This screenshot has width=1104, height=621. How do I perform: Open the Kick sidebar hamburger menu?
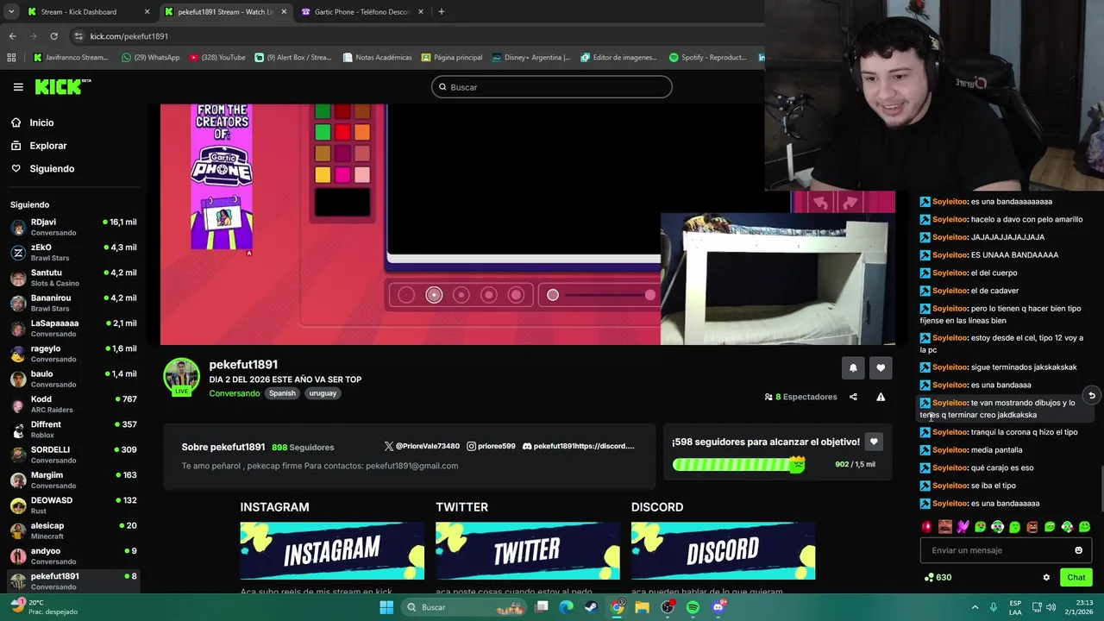(18, 87)
